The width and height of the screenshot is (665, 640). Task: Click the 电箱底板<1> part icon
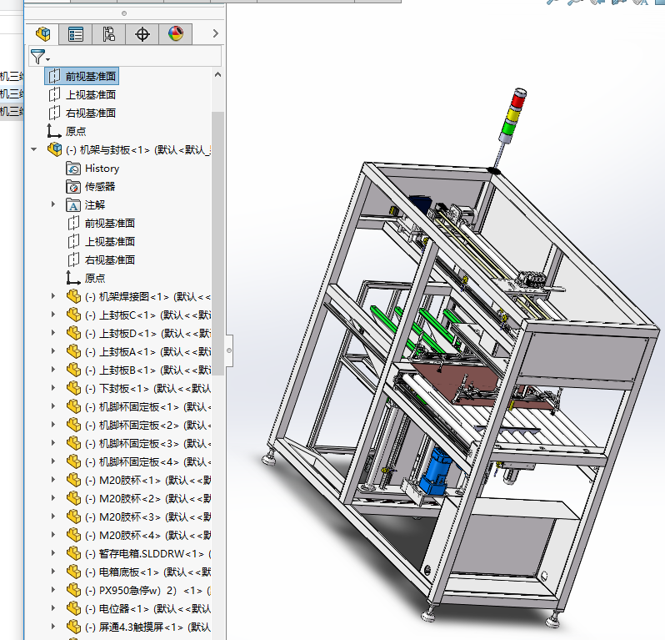click(x=74, y=572)
